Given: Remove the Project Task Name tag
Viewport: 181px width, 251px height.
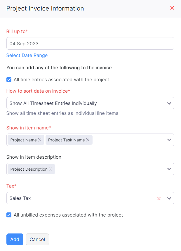Looking at the screenshot, I should point(87,140).
